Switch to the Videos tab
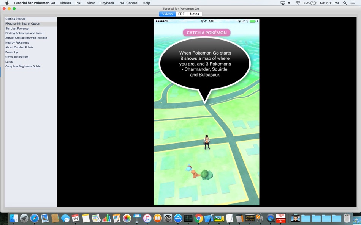 (167, 14)
